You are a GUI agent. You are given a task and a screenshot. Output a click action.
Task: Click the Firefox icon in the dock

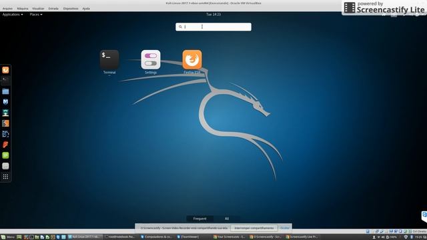[x=5, y=70]
